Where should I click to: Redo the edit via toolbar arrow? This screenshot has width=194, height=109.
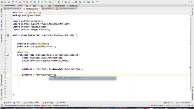click(x=16, y=2)
